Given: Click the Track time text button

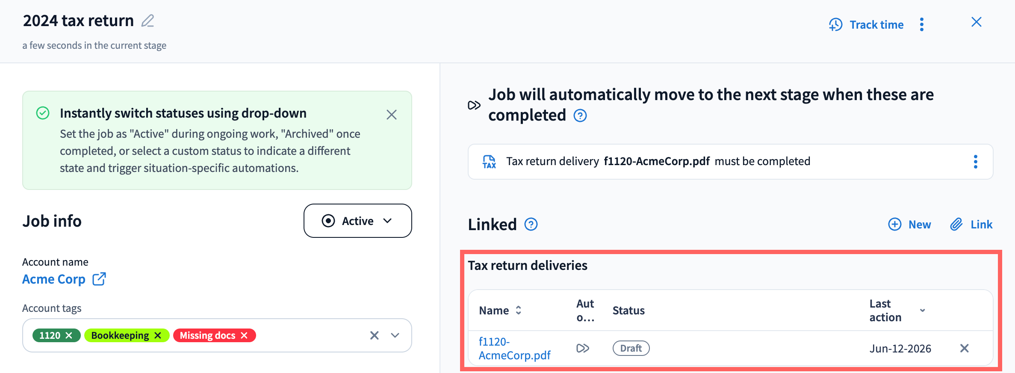Looking at the screenshot, I should 876,25.
